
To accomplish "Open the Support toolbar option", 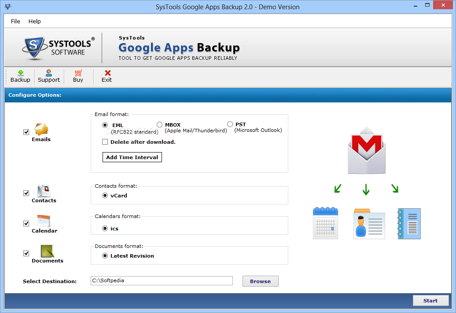I will pos(49,76).
